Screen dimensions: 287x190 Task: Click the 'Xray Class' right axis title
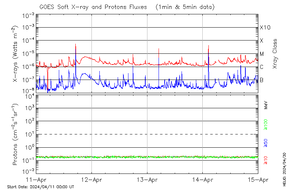[x=275, y=54]
